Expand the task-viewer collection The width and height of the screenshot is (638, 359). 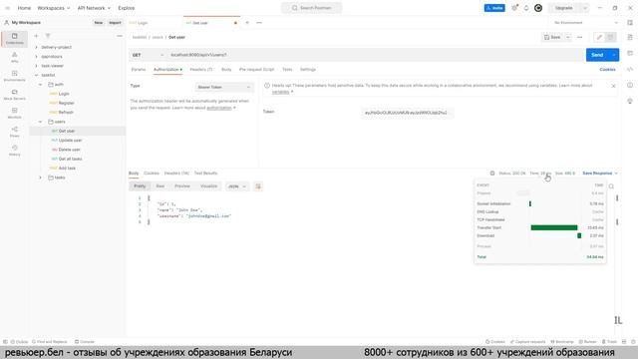point(36,66)
